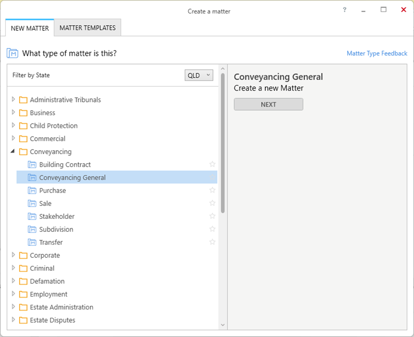Click the Stakeholder matter icon

click(32, 217)
